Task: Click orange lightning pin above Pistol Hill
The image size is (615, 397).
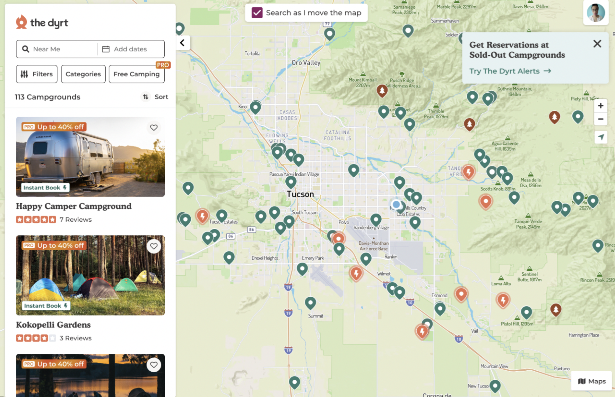Action: tap(503, 300)
